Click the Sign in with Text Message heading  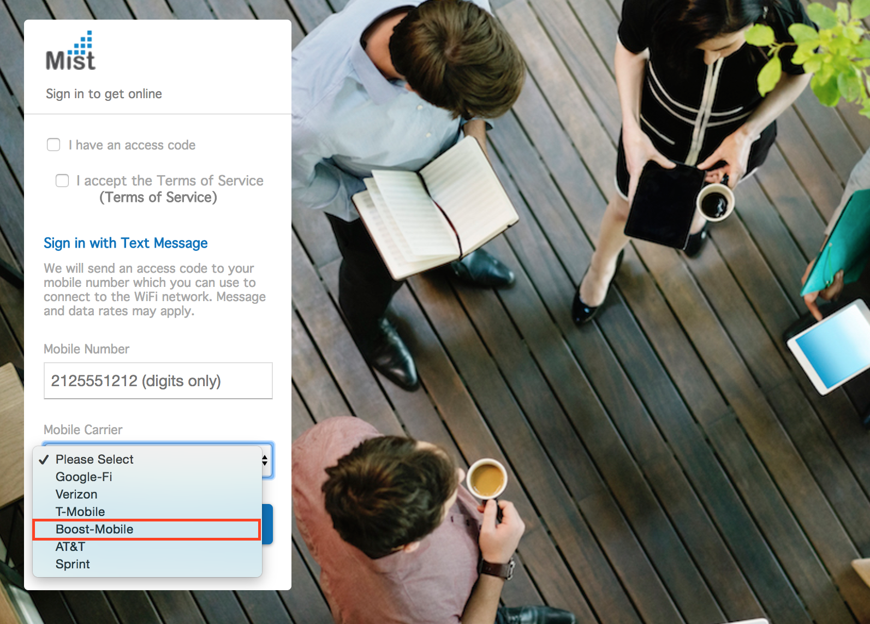[x=126, y=243]
